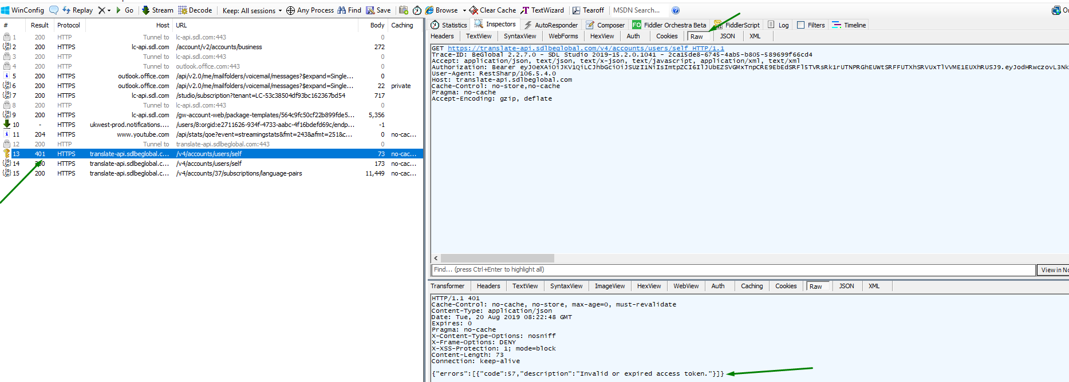The image size is (1069, 382).
Task: Sort sessions by the Host column
Action: (x=129, y=25)
